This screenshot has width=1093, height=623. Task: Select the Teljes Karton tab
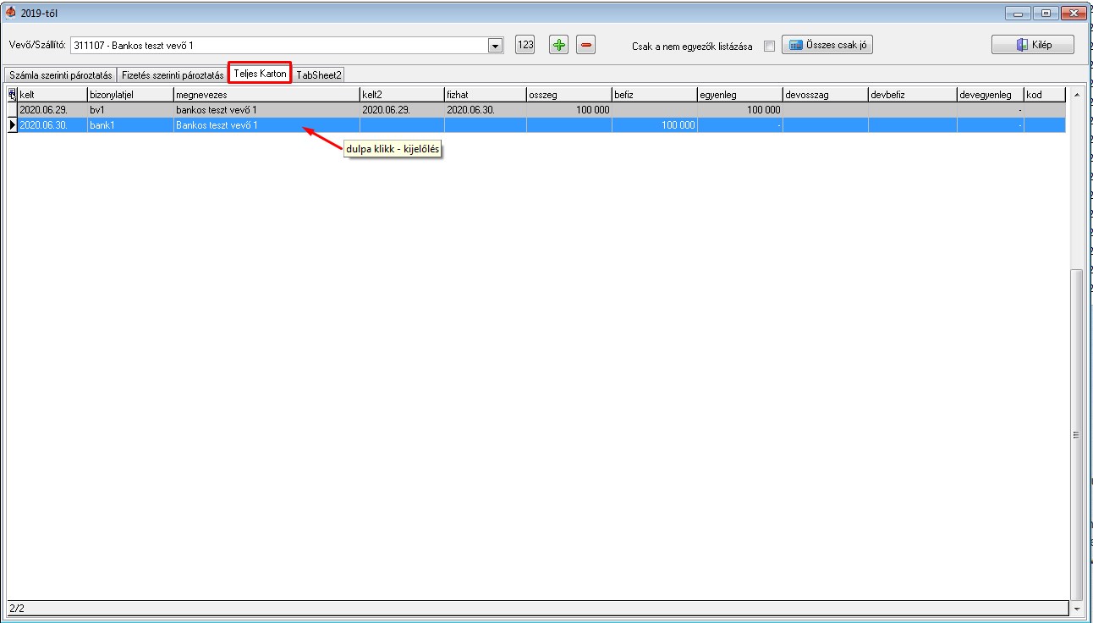tap(260, 74)
